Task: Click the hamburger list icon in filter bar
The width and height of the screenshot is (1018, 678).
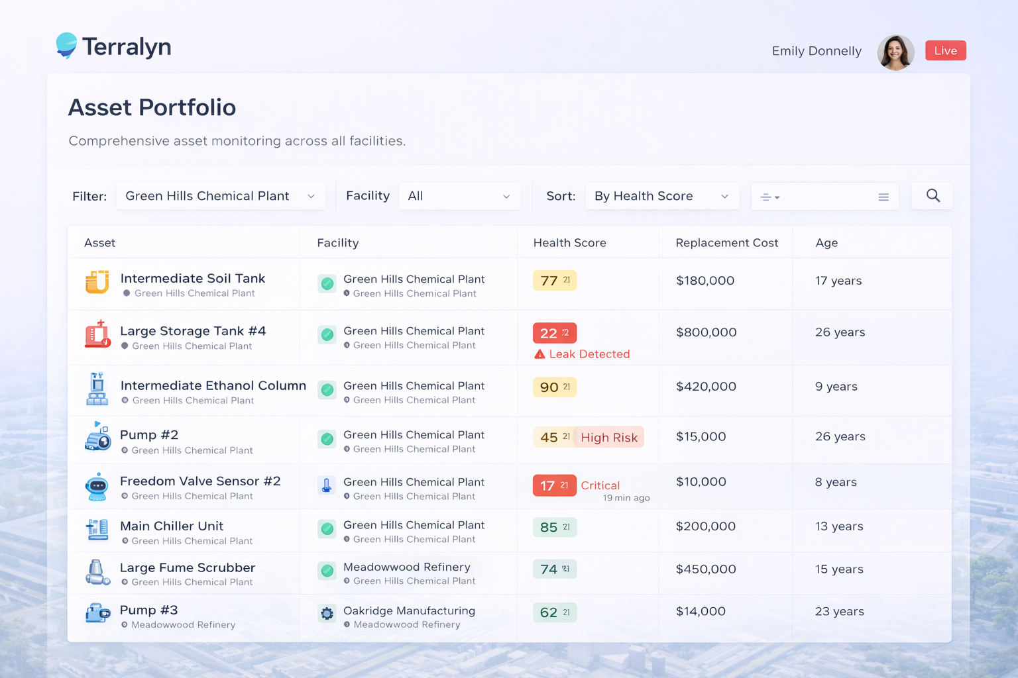Action: coord(883,196)
